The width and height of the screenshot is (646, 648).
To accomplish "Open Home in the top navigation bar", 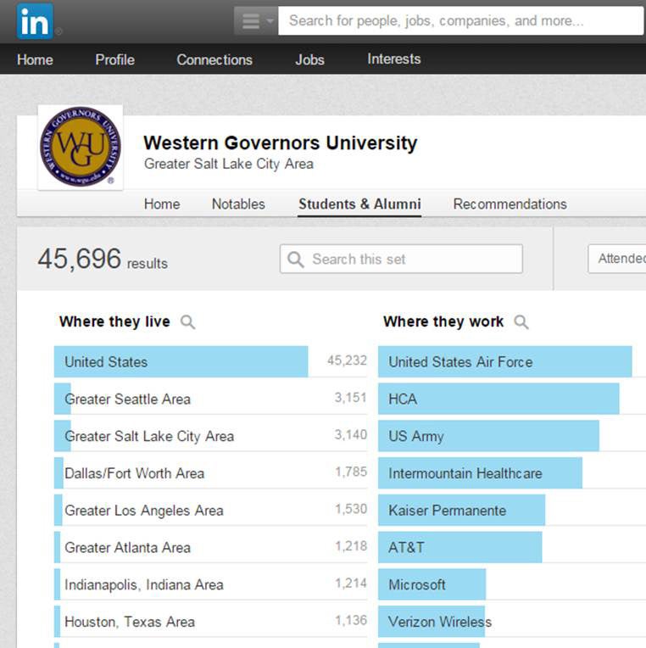I will (35, 59).
